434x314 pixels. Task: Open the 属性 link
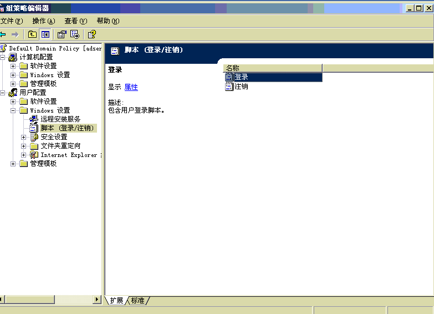coord(131,87)
